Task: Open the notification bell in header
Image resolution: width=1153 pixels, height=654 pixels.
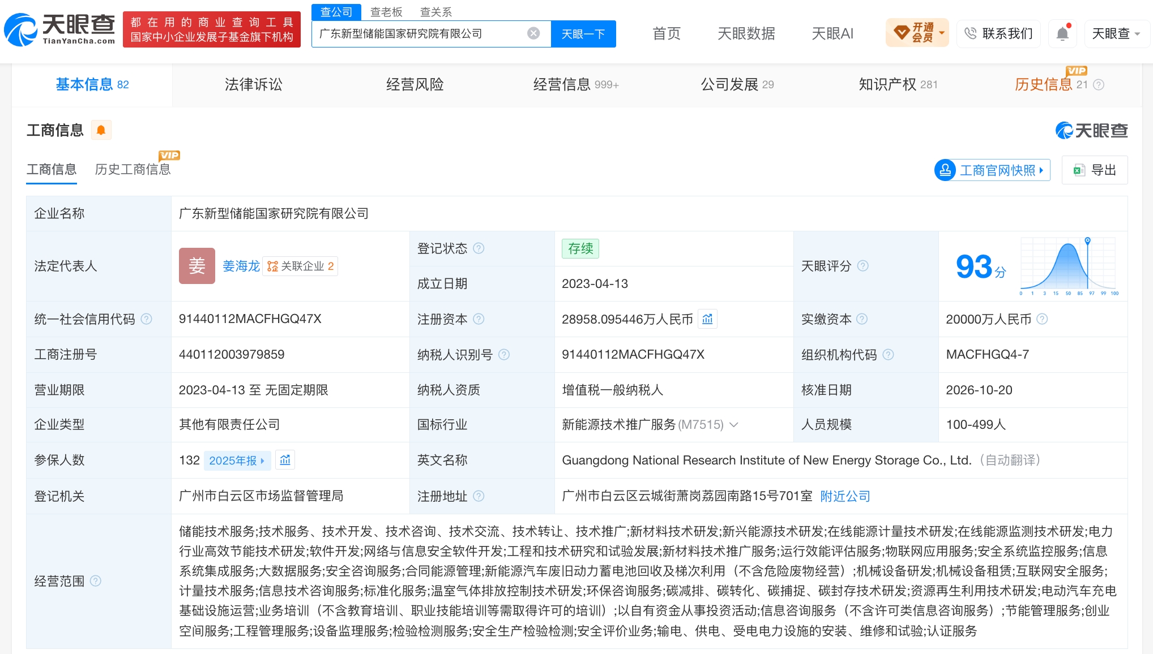Action: (1062, 33)
